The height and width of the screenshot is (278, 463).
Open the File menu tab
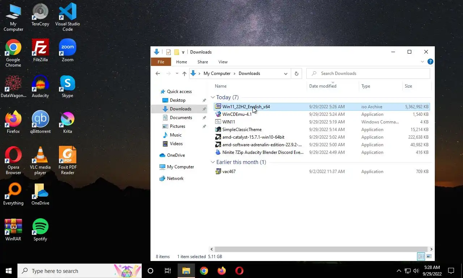click(x=161, y=62)
